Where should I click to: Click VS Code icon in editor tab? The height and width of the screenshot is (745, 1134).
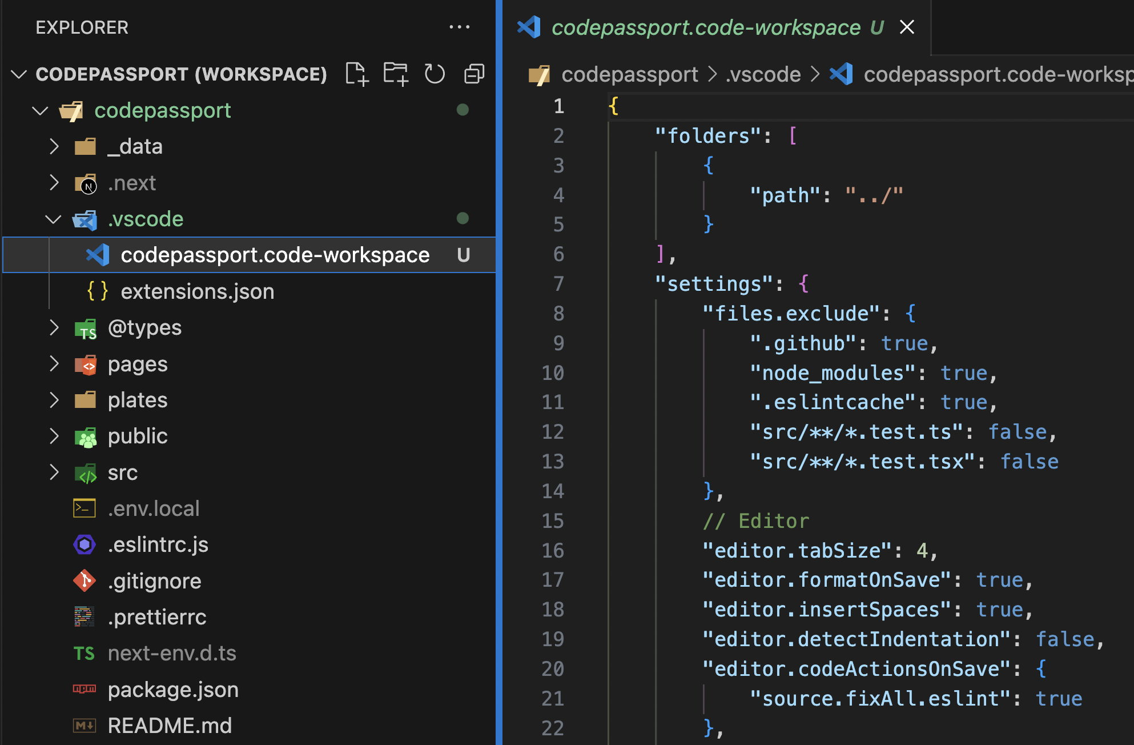click(529, 27)
